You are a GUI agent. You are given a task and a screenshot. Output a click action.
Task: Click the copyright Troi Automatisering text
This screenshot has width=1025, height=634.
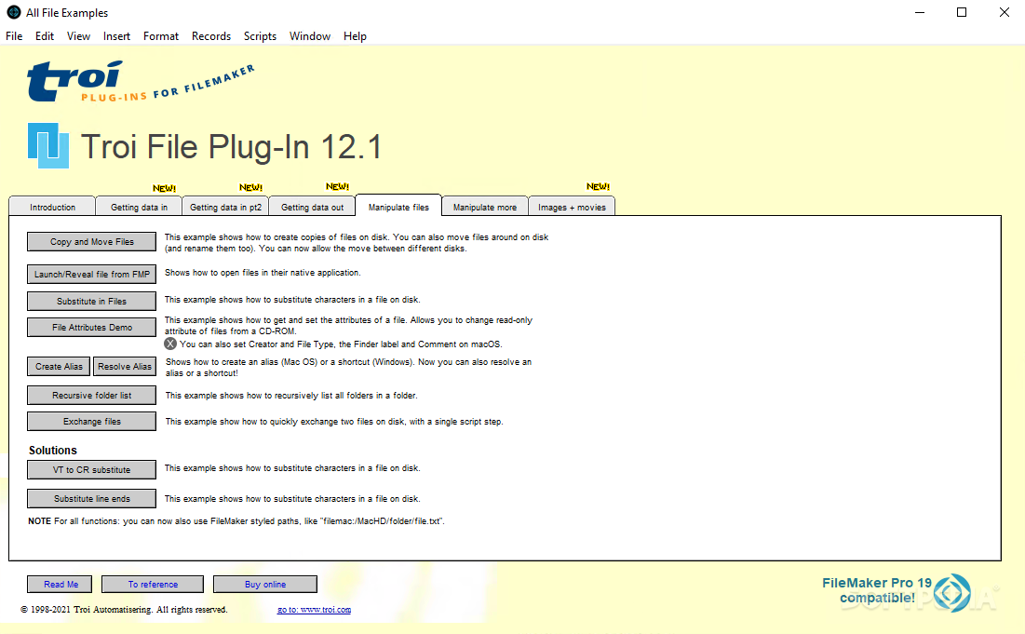[124, 610]
